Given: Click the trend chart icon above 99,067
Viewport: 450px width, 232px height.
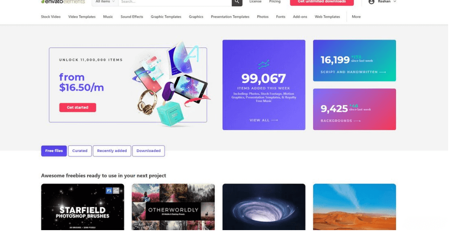Looking at the screenshot, I should pos(264,64).
